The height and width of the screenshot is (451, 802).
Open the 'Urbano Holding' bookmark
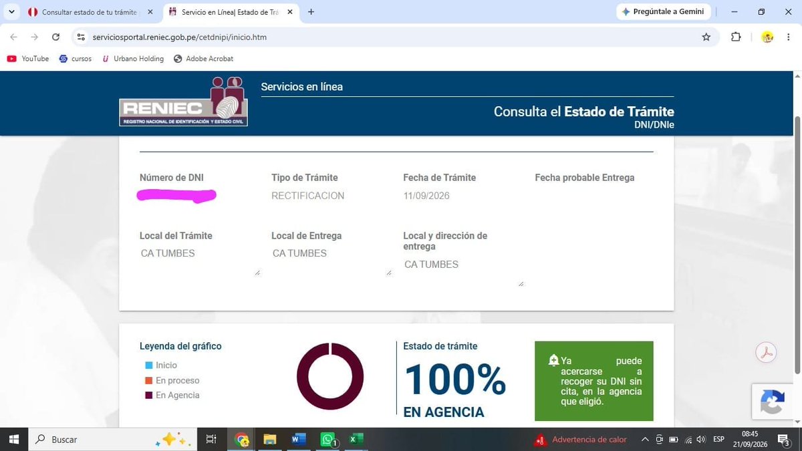[x=132, y=59]
